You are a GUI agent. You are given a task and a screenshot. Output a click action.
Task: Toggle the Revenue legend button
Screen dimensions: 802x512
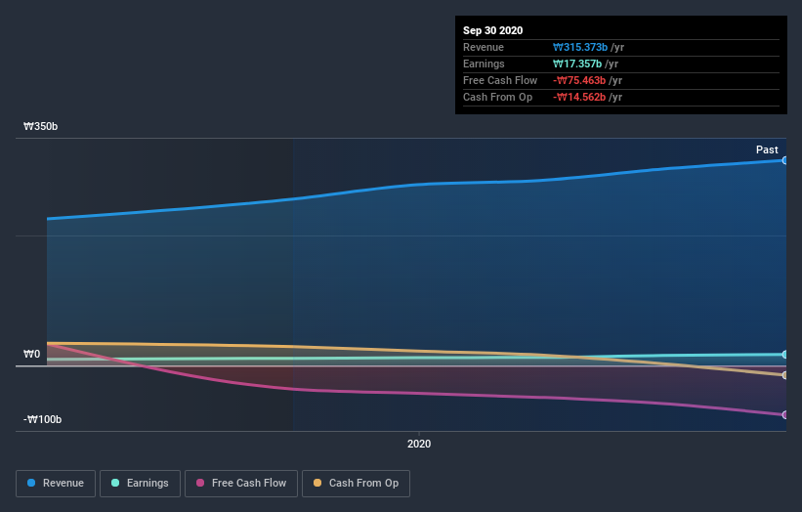tap(56, 484)
